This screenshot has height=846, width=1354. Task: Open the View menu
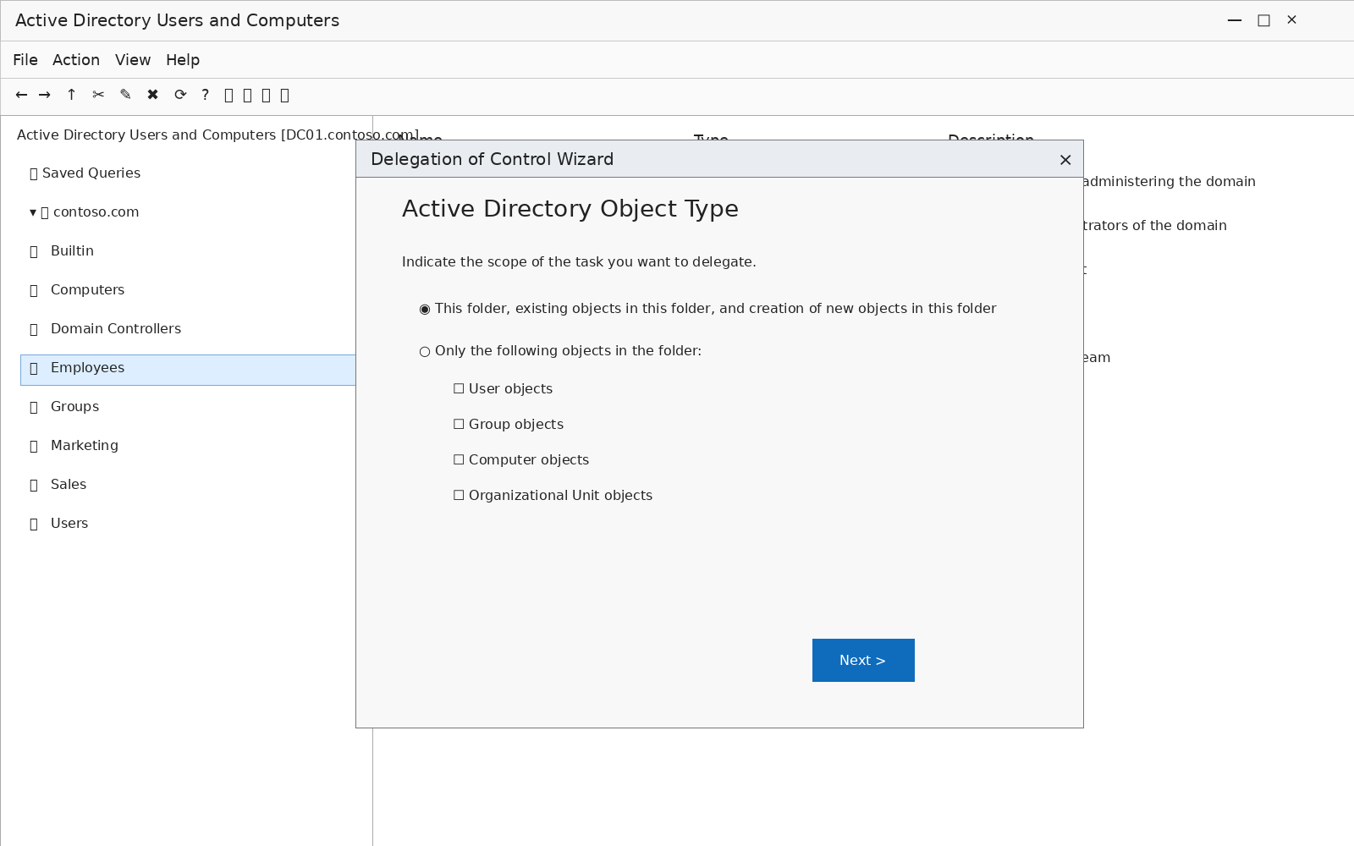(x=133, y=60)
